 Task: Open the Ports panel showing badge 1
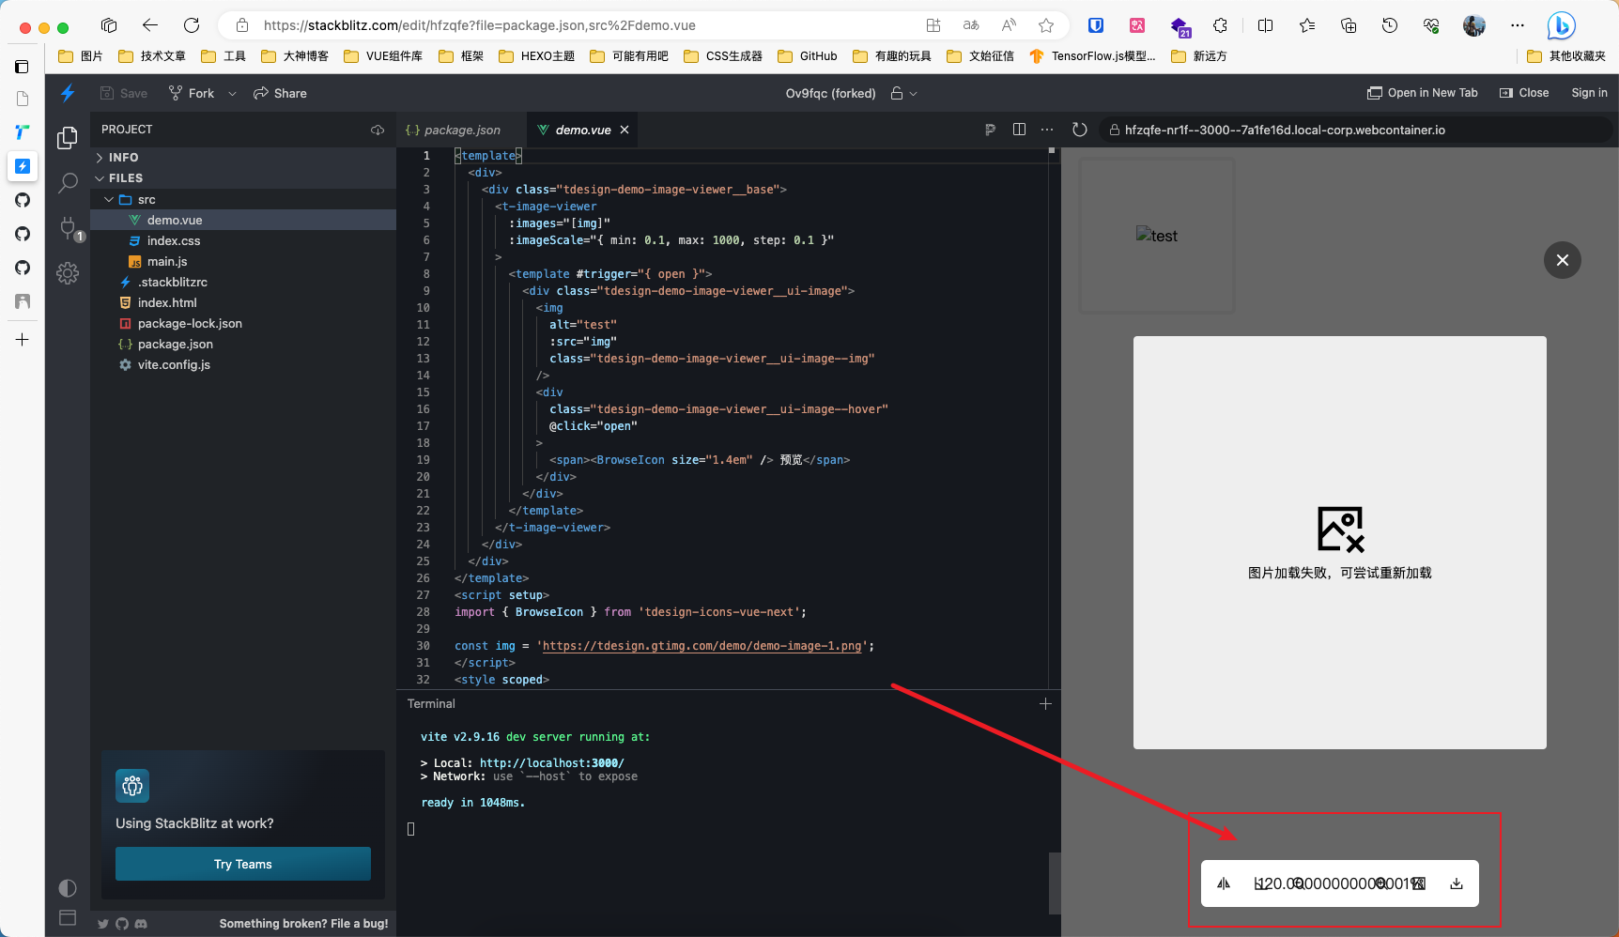click(x=67, y=228)
